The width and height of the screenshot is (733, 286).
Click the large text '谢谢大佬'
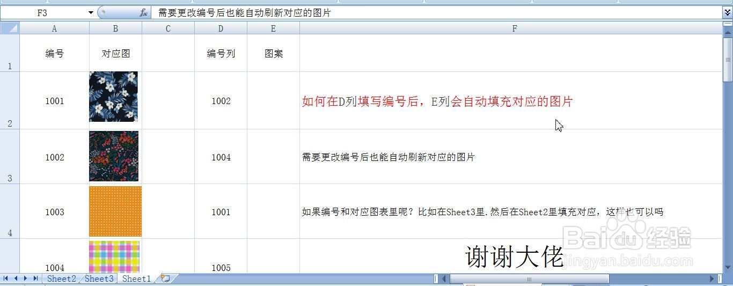[514, 256]
